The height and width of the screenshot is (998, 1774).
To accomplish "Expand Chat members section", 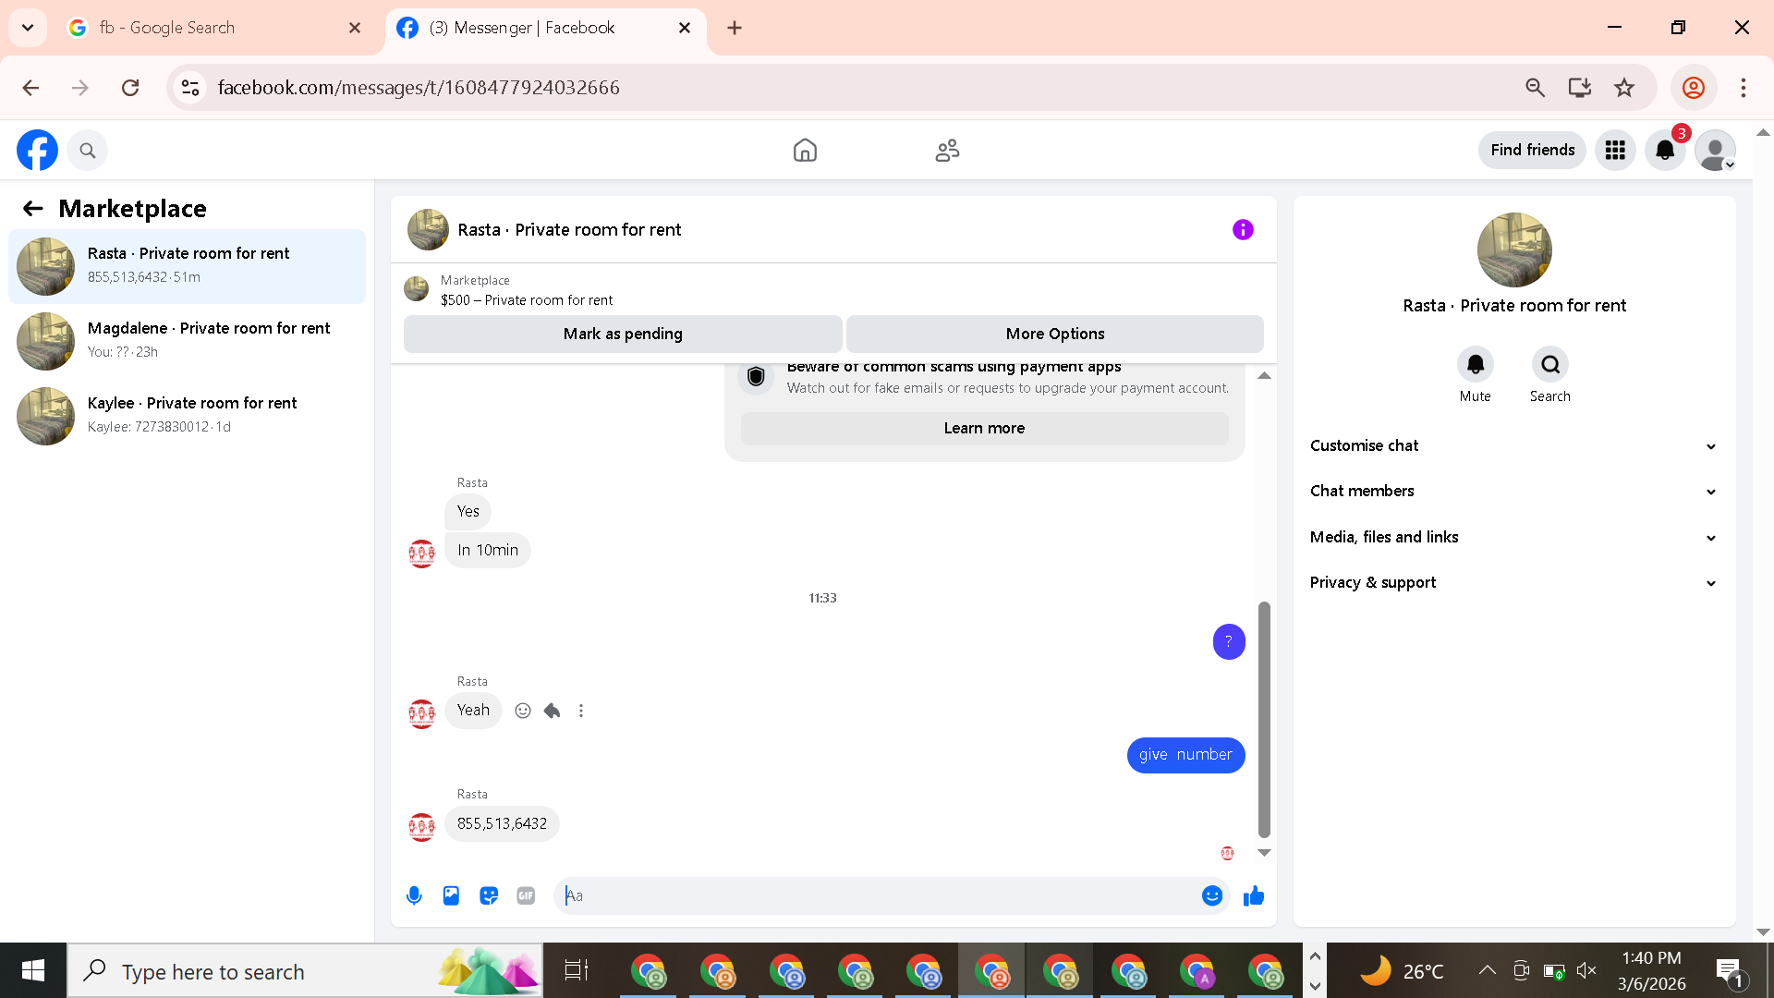I will pos(1513,491).
